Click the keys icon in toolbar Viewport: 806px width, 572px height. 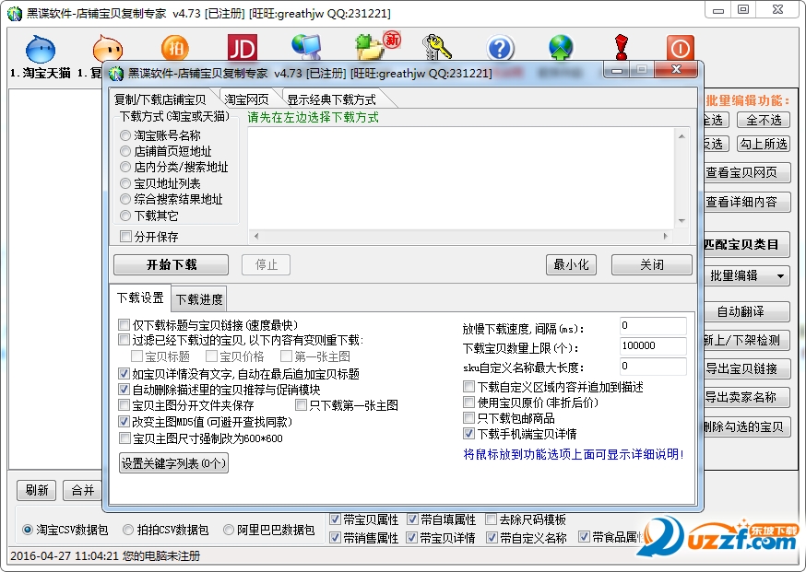(x=435, y=48)
